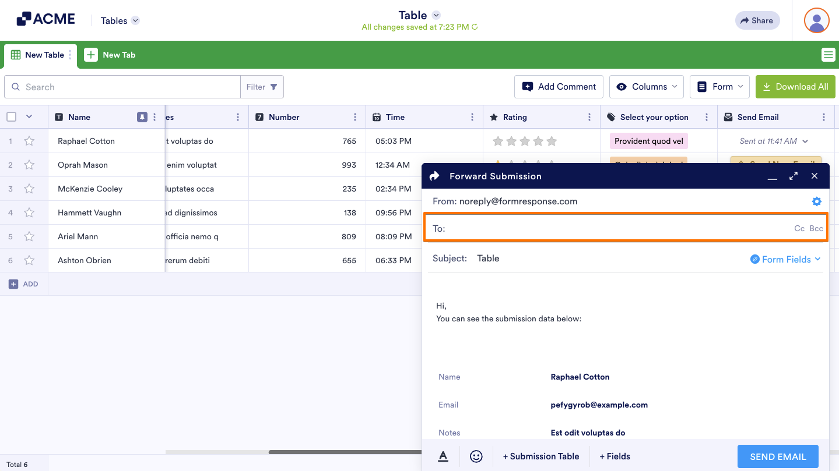
Task: Open the hamburger menu in green bar
Action: coord(828,55)
